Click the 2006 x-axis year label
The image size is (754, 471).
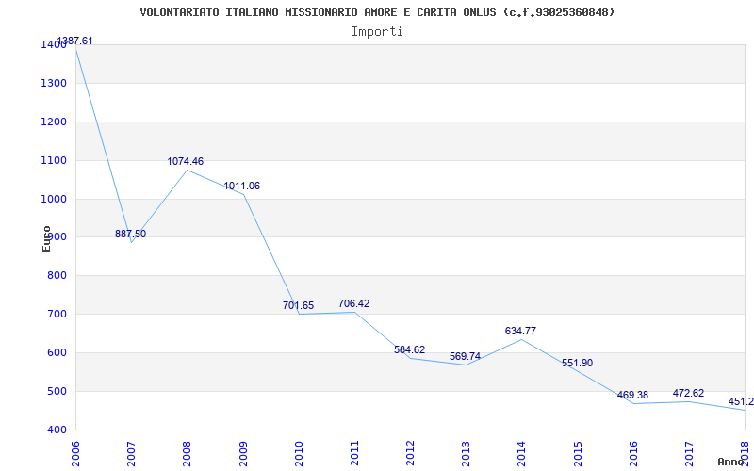coord(75,453)
